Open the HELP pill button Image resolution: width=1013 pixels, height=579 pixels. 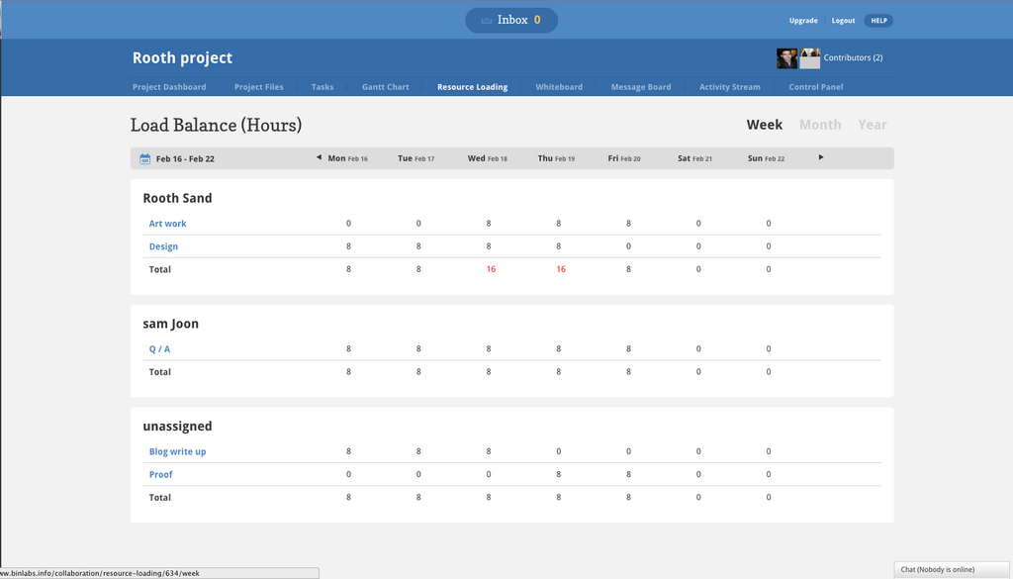878,21
